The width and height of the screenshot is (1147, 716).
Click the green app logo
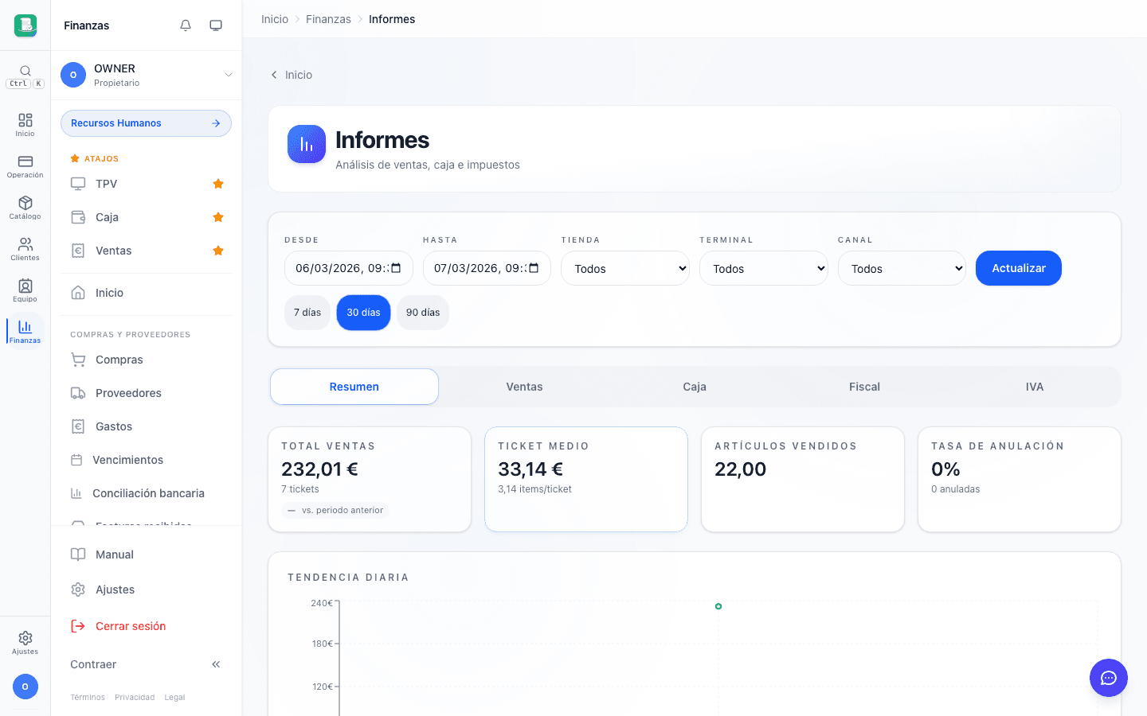point(25,25)
